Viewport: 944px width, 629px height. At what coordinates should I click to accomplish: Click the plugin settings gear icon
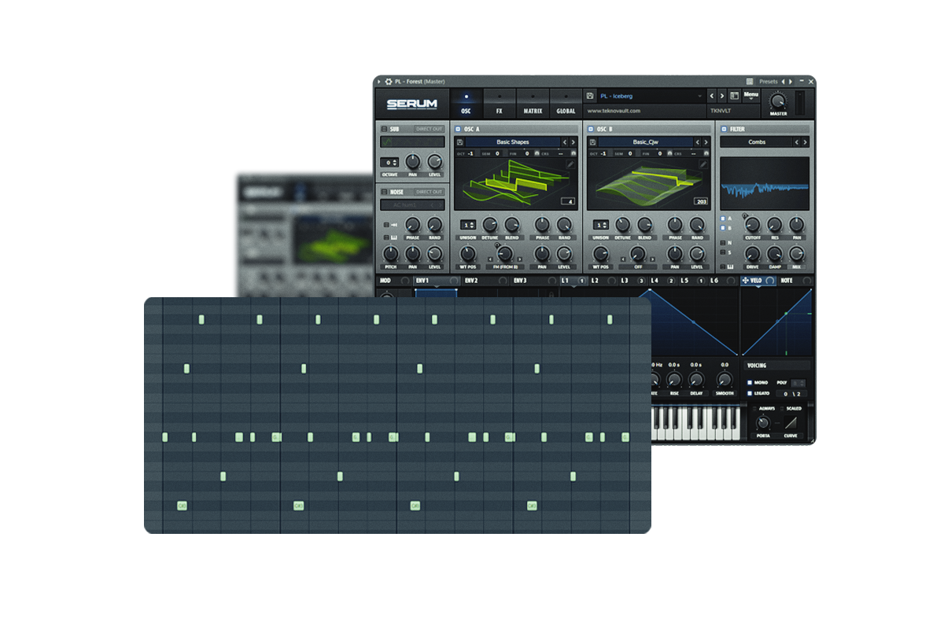[x=389, y=81]
